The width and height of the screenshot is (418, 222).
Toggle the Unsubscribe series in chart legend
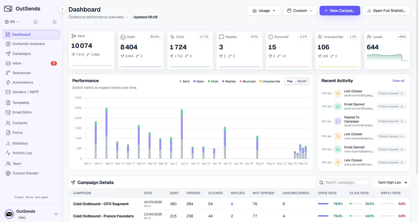(x=270, y=82)
